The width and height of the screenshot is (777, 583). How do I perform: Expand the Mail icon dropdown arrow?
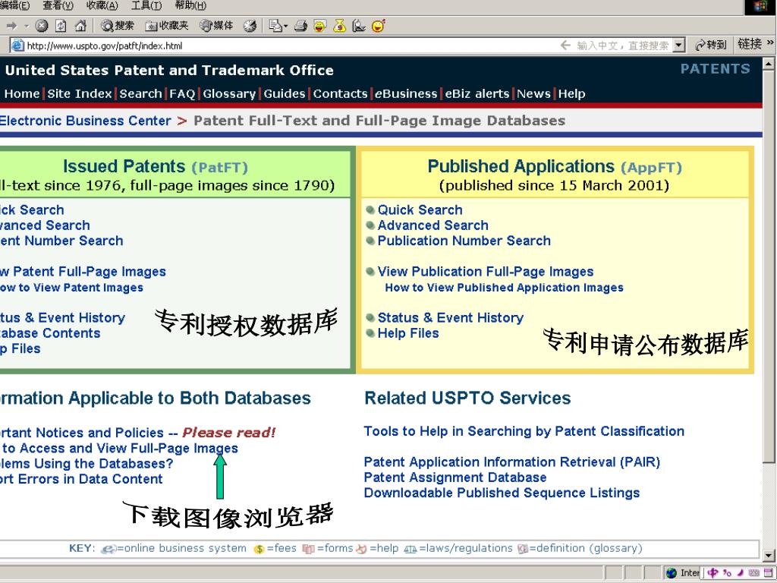pyautogui.click(x=285, y=27)
